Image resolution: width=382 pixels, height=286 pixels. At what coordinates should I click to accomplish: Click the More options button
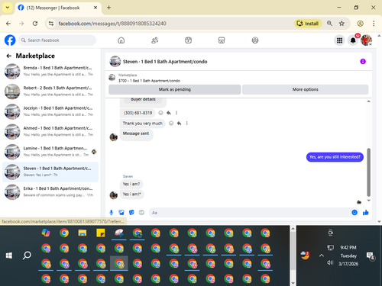coord(305,89)
